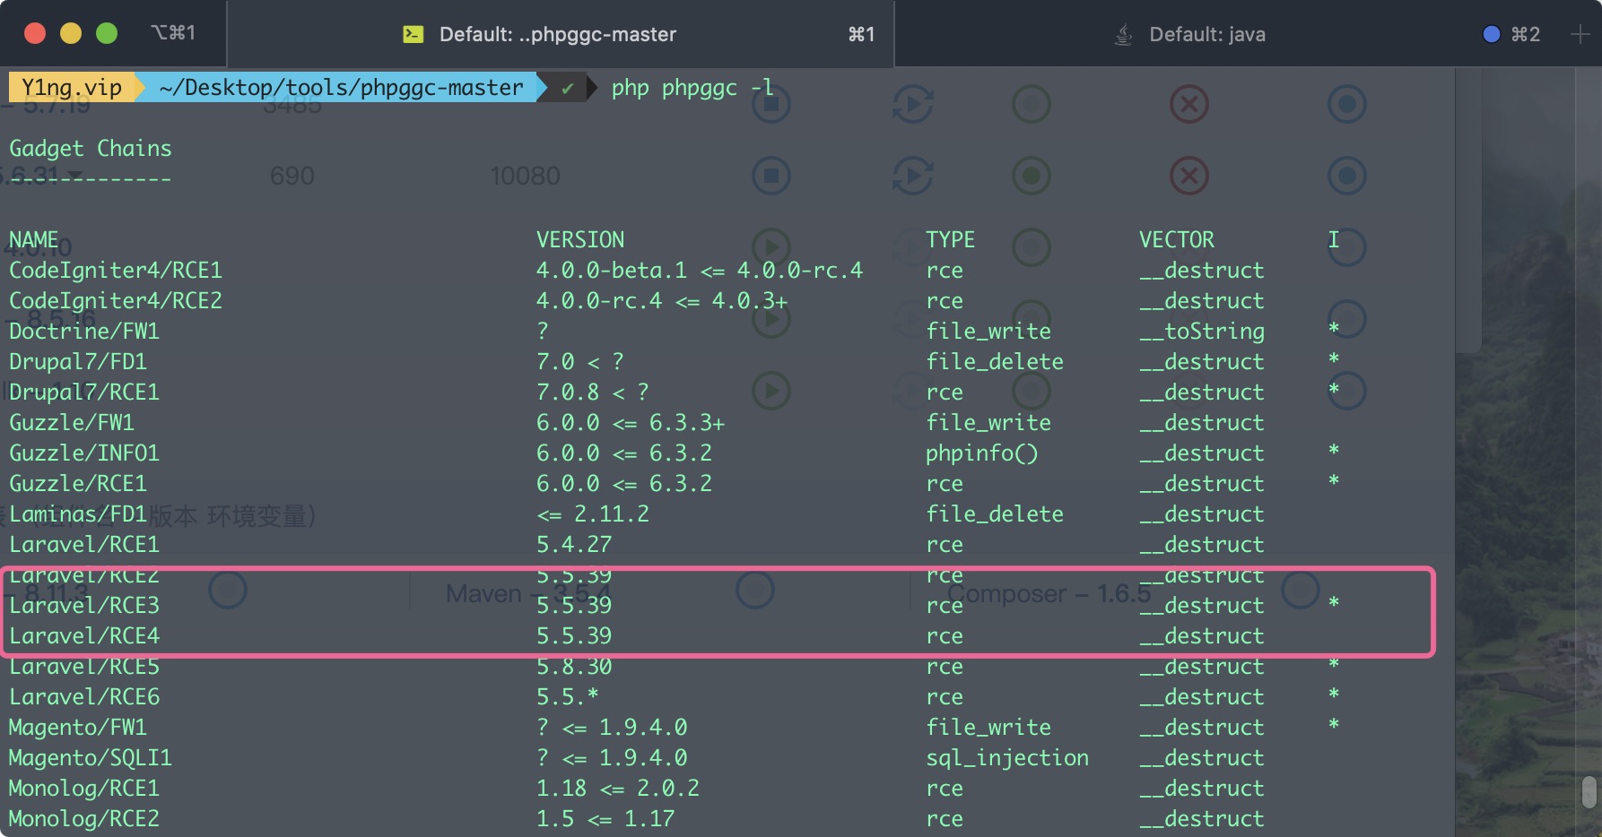Click the 'Gadget Chains' heading
Viewport: 1602px width, 837px height.
click(x=90, y=149)
